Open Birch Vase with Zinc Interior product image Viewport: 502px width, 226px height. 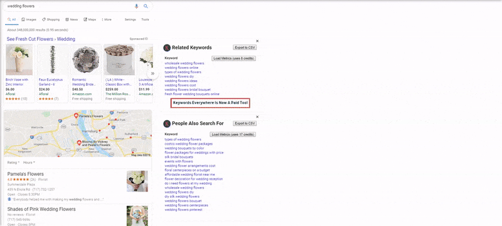tap(19, 59)
